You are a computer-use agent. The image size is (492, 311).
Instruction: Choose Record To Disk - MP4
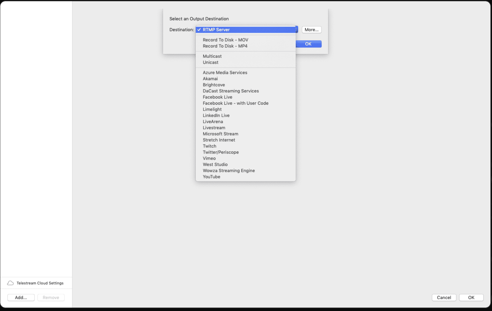[x=246, y=46]
